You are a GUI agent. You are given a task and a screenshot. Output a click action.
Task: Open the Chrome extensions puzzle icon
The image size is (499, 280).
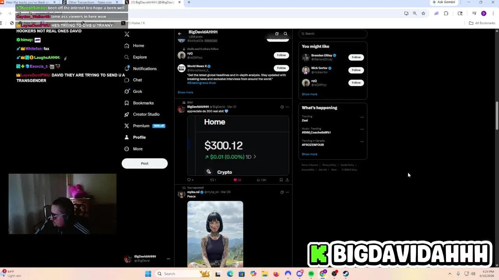pos(446,13)
